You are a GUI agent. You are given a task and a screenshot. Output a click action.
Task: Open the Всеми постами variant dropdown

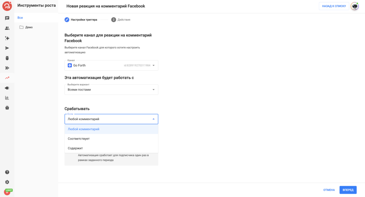click(111, 90)
